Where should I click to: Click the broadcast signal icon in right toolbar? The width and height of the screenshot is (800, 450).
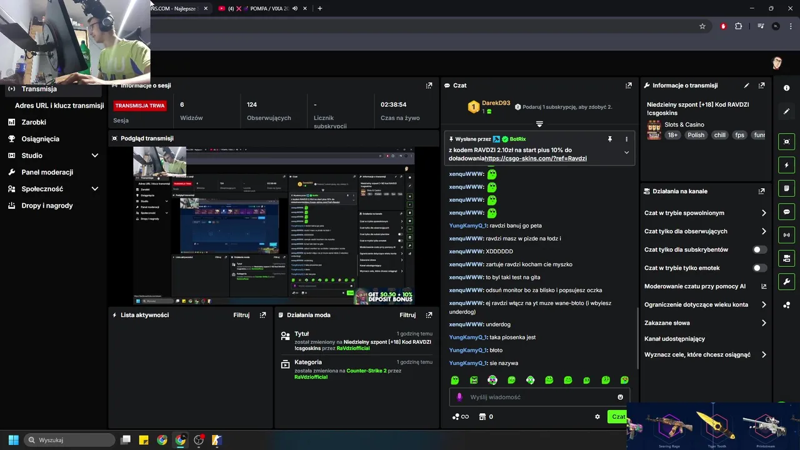coord(787,235)
